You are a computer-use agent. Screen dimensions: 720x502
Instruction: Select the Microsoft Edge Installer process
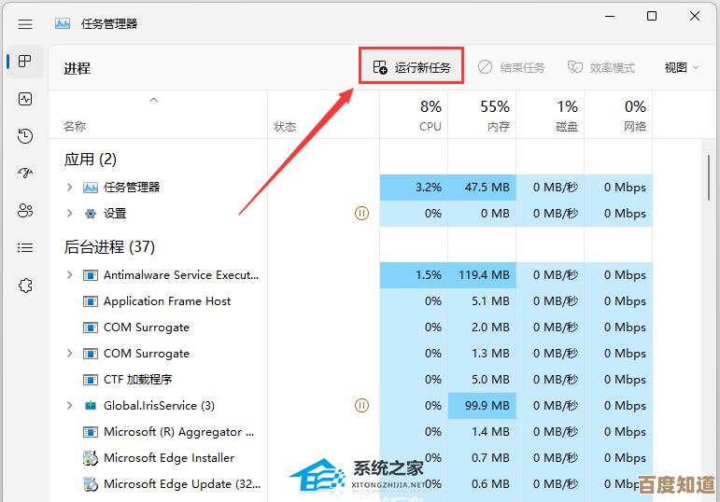169,458
